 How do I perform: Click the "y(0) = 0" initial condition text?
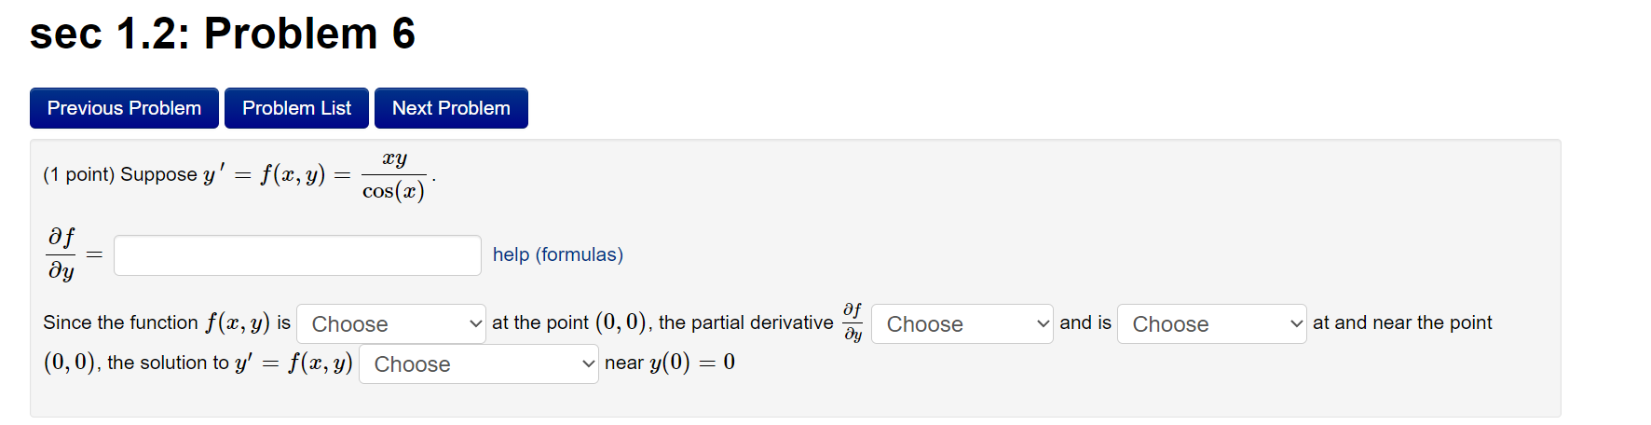point(691,363)
